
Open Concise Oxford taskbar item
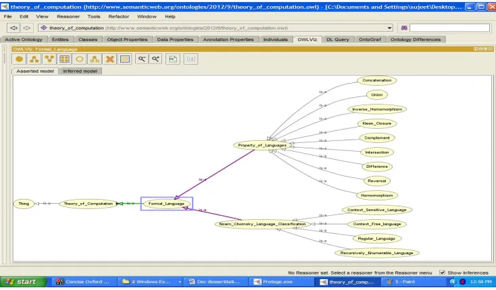[84, 282]
